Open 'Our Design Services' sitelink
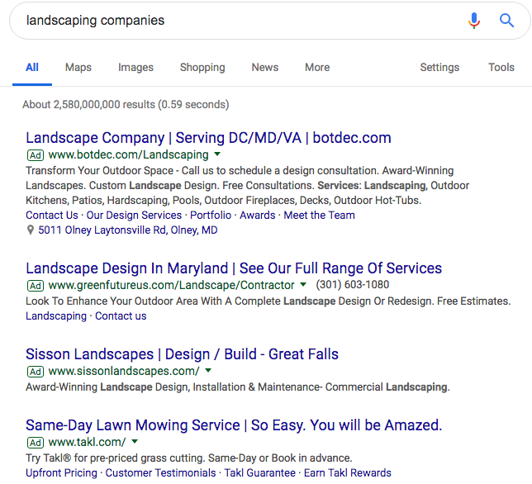 (134, 215)
